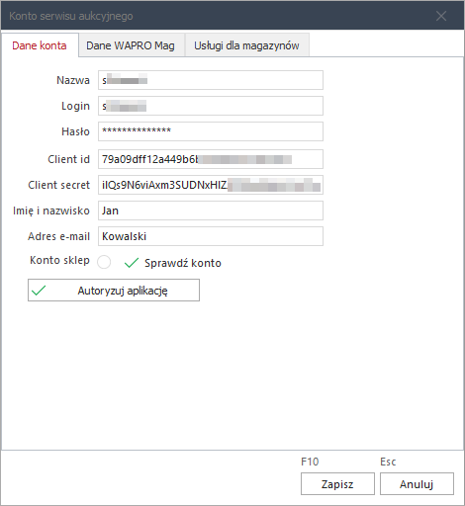Click the checkmark icon in Autoryzuj aplikację button
The image size is (465, 506).
(39, 291)
